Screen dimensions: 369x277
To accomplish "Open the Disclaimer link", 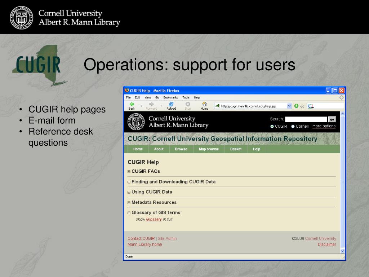I will point(327,245).
